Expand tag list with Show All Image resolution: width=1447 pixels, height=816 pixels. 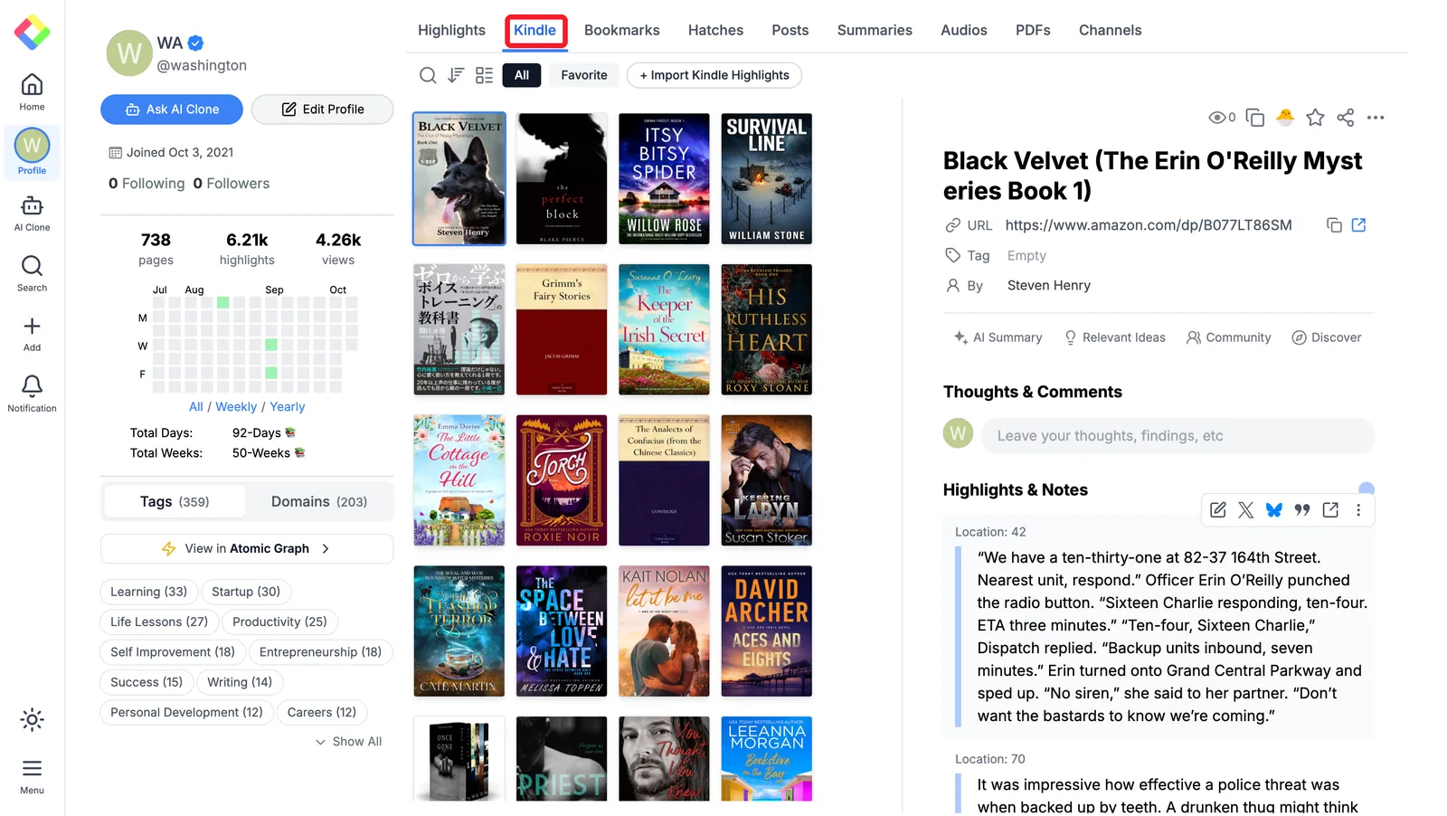click(348, 741)
